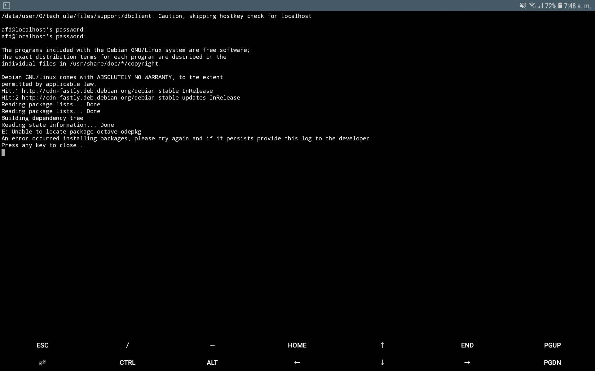This screenshot has height=371, width=595.
Task: Tap the PGUP key
Action: click(553, 345)
